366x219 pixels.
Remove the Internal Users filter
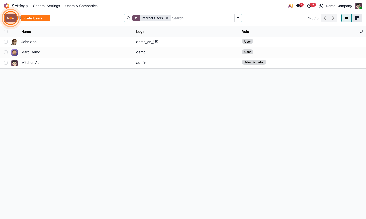pos(167,18)
